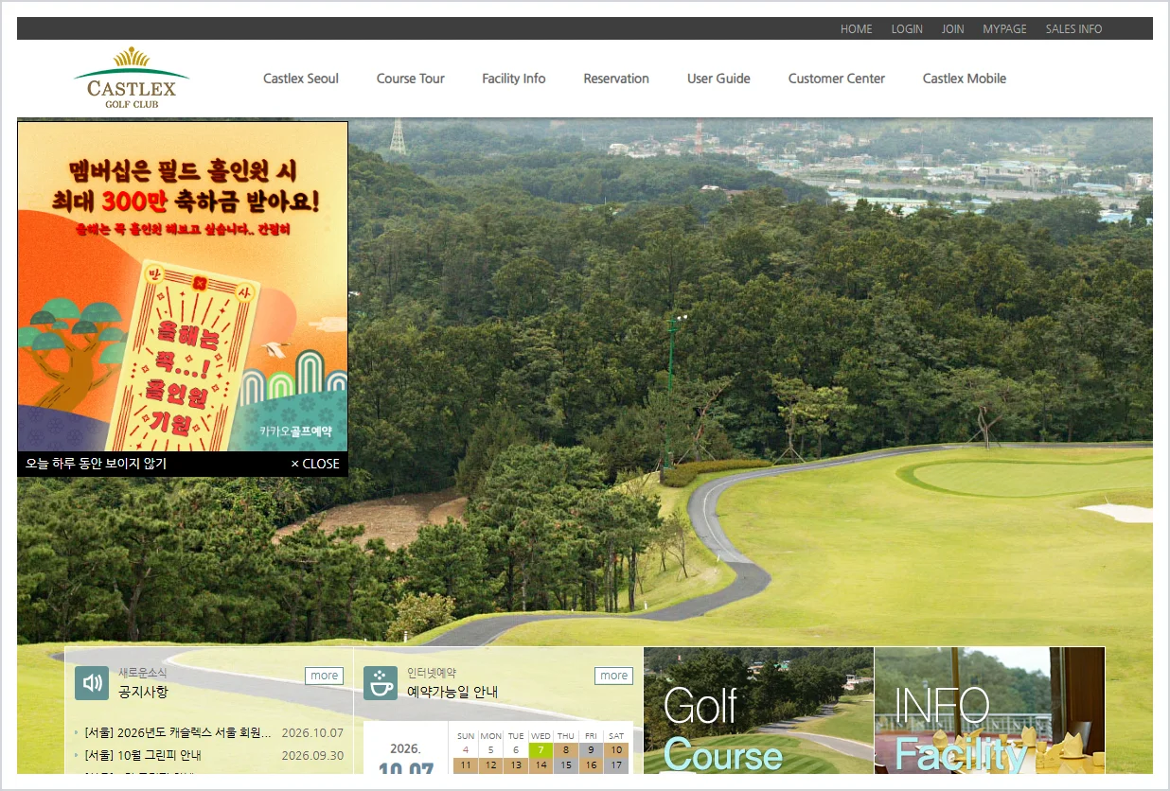This screenshot has height=791, width=1170.
Task: Open the Castlex Seoul menu
Action: pos(301,79)
